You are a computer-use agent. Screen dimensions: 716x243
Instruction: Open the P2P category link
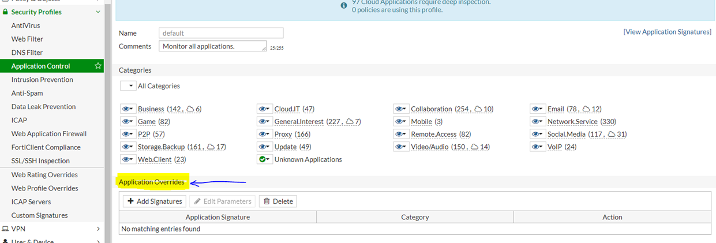point(144,134)
